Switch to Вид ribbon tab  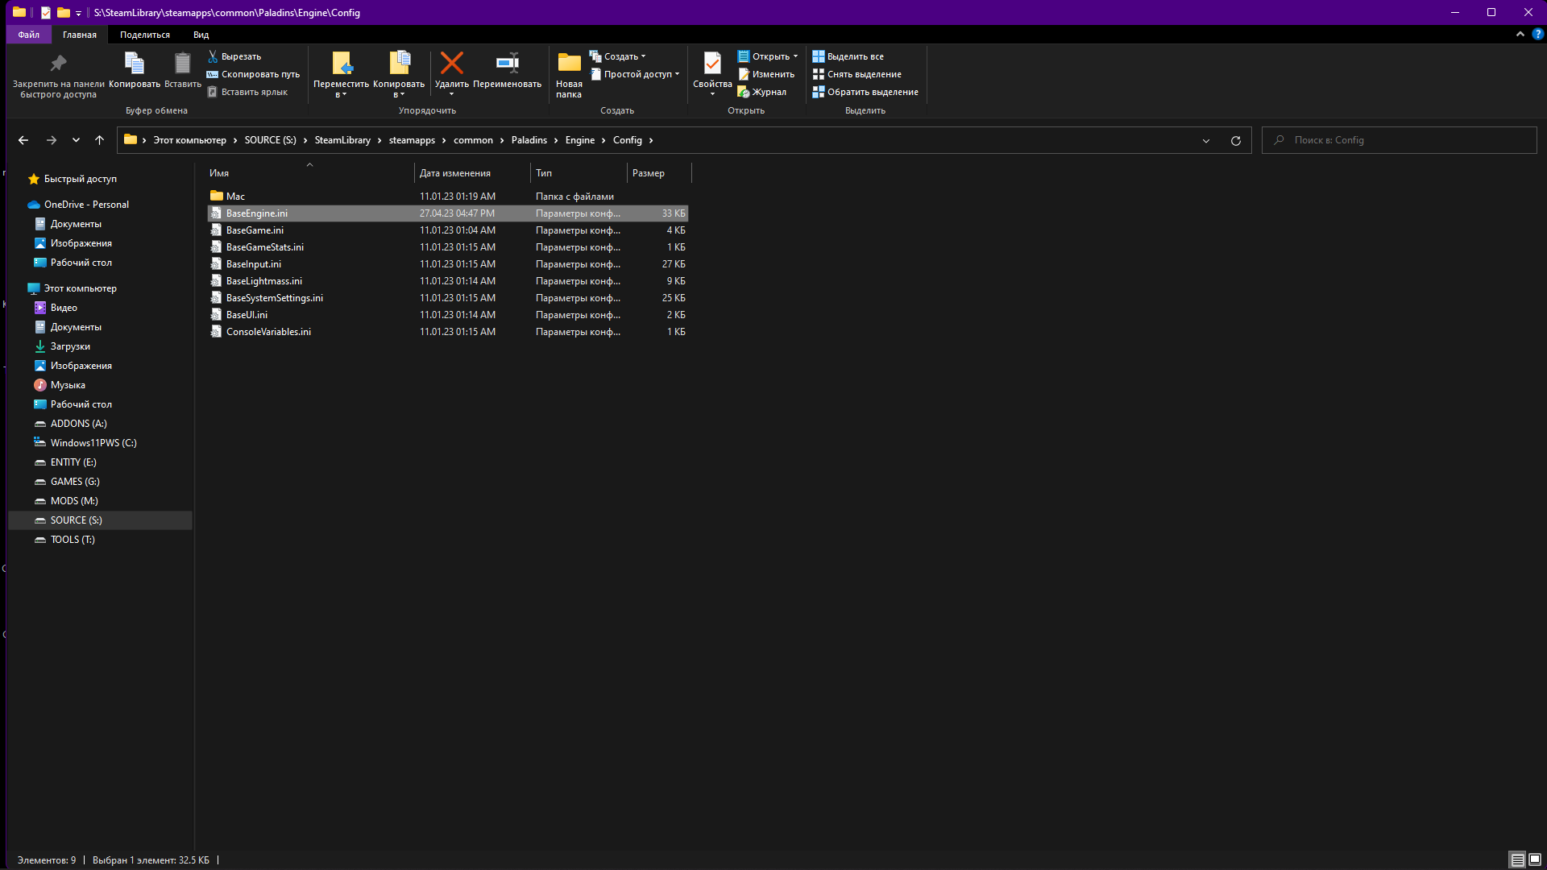click(x=201, y=35)
